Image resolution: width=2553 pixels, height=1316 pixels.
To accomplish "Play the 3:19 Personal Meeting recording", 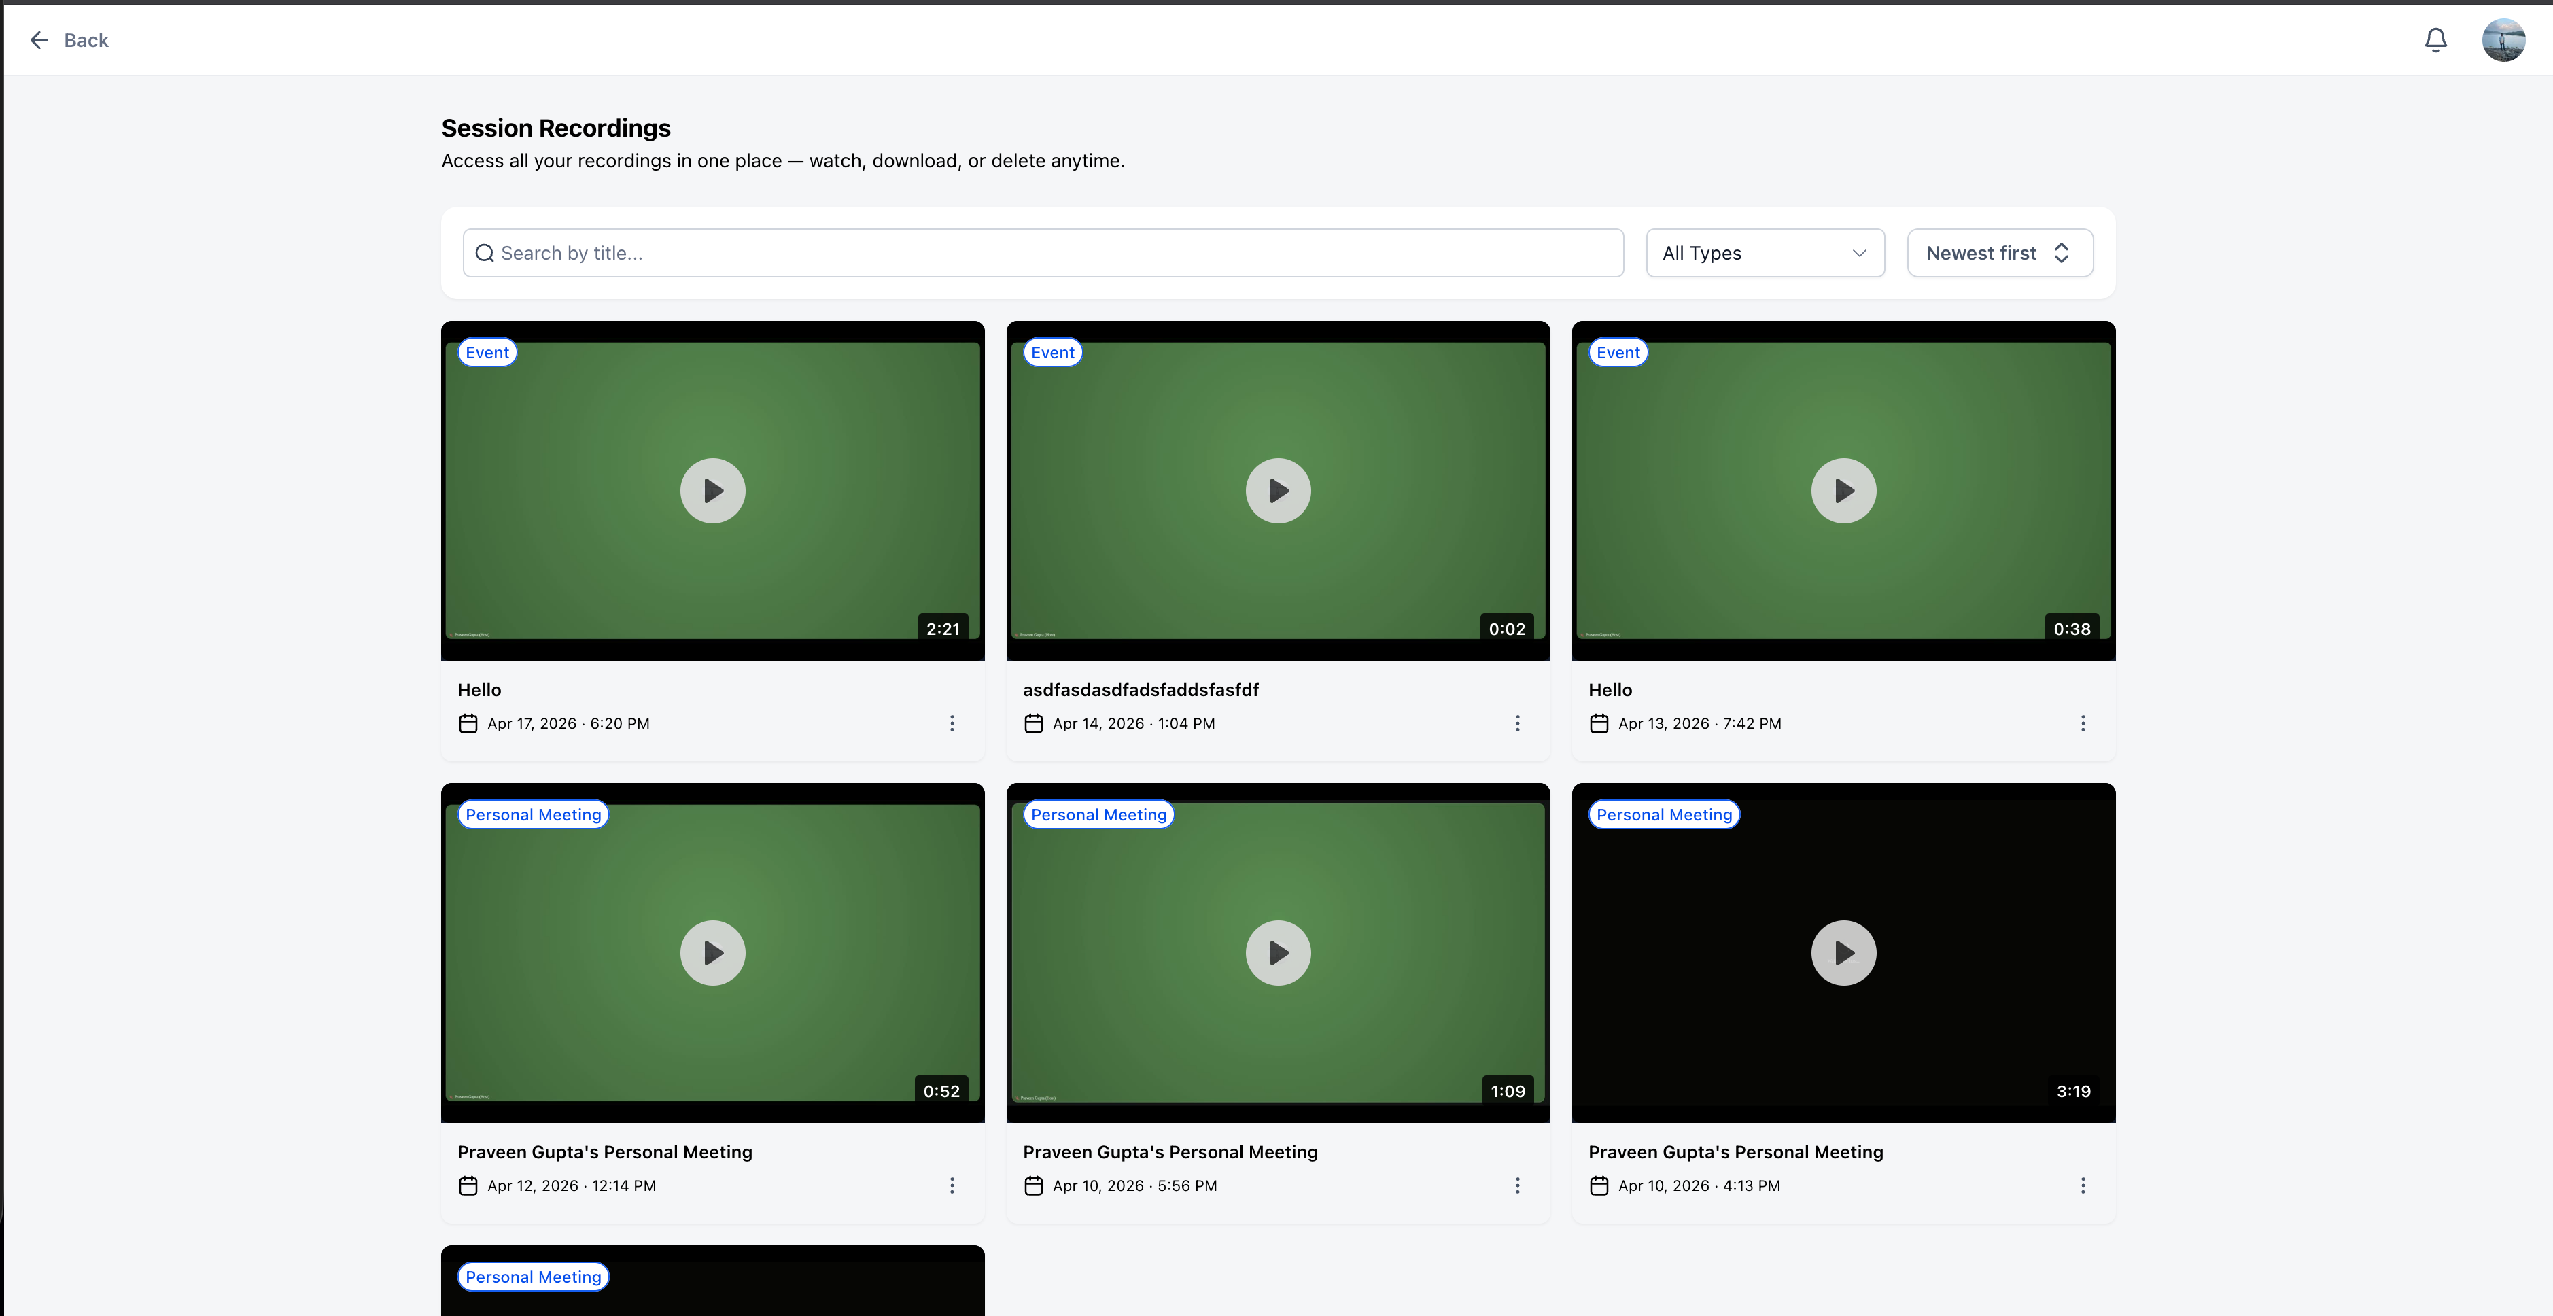I will [x=1843, y=952].
